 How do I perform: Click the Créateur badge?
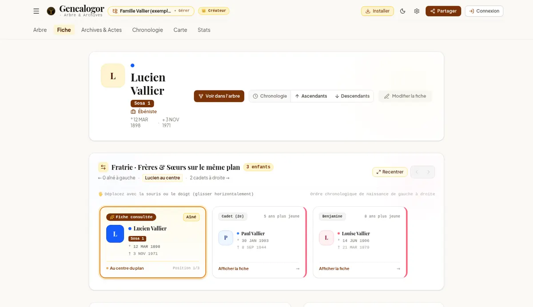pos(214,11)
